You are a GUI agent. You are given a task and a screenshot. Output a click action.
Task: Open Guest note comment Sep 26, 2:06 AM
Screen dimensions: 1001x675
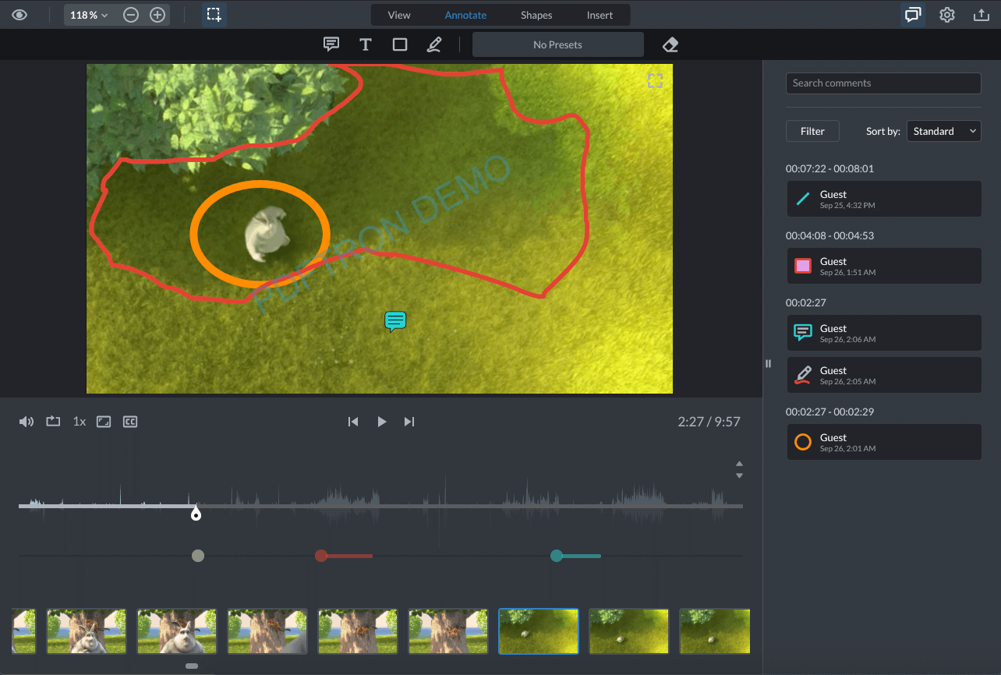click(x=883, y=333)
